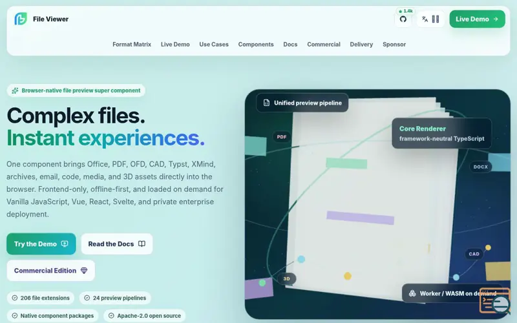Image resolution: width=517 pixels, height=323 pixels.
Task: Click the language translate icon
Action: (x=425, y=19)
